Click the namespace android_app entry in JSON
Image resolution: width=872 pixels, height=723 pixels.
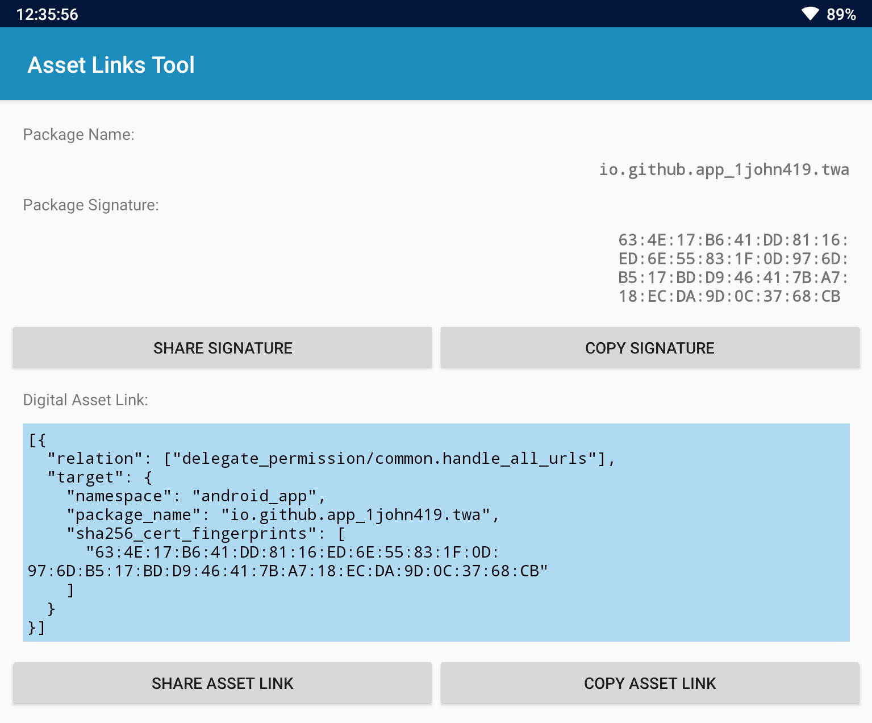195,496
